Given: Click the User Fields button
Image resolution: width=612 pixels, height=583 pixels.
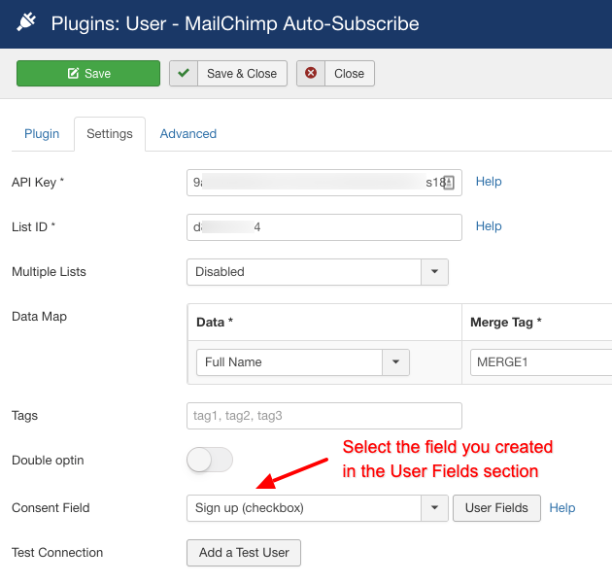Looking at the screenshot, I should pyautogui.click(x=496, y=508).
